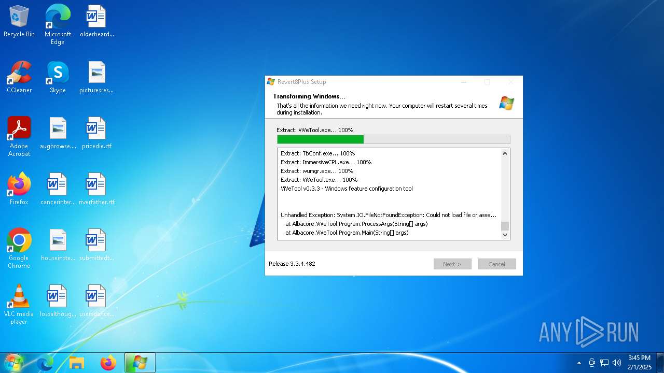Select the 'Extract: ImmersiveCPL.exe... 100%' log line
664x373 pixels.
point(326,162)
